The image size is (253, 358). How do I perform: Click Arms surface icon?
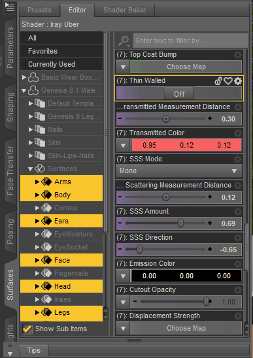(x=46, y=182)
